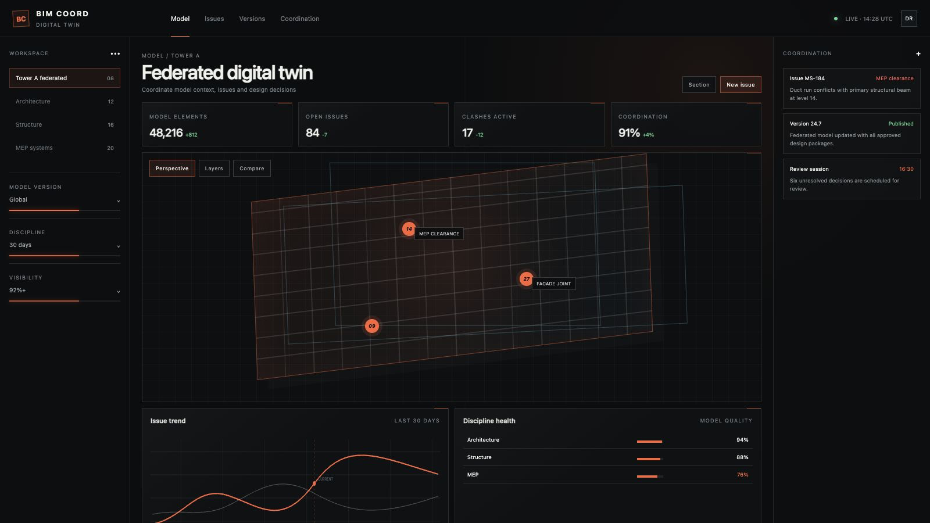
Task: Click LAST 30 DAYS label
Action: [x=417, y=421]
